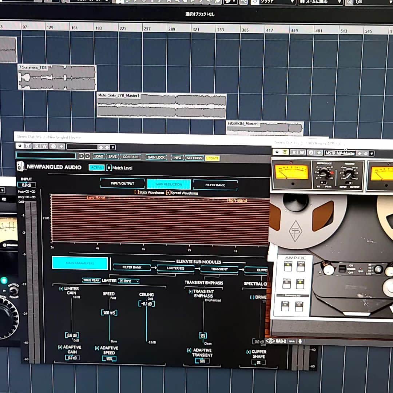393x393 pixels.
Task: Click the SAVE preset button
Action: pyautogui.click(x=112, y=156)
